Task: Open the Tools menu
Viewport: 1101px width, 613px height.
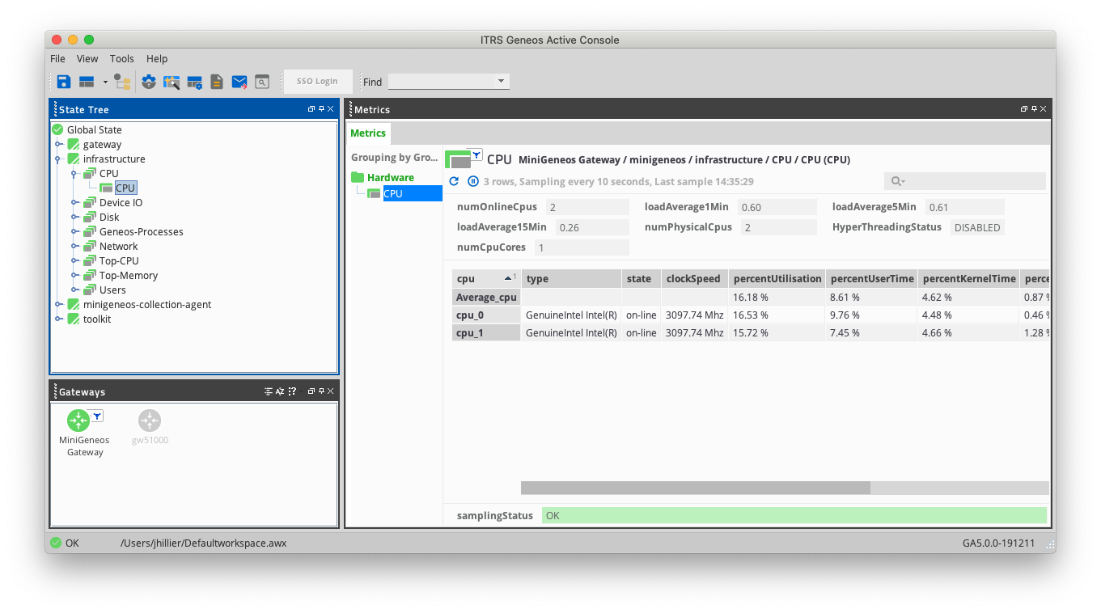Action: click(121, 59)
